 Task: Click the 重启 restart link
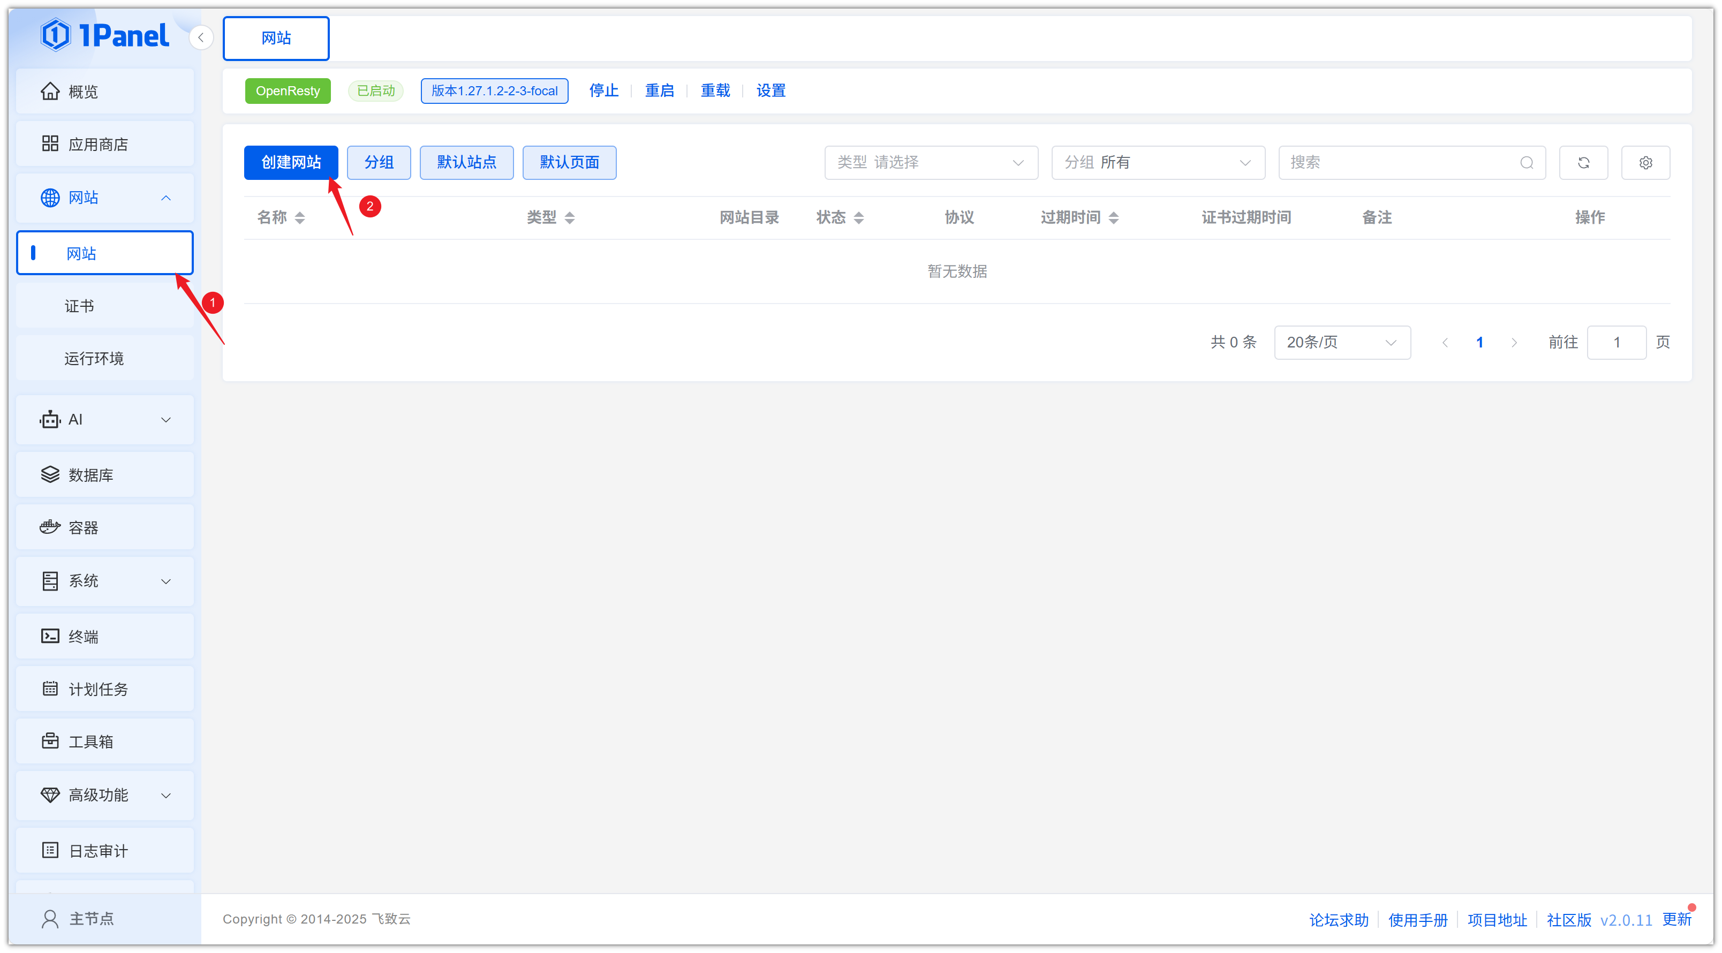pos(659,90)
